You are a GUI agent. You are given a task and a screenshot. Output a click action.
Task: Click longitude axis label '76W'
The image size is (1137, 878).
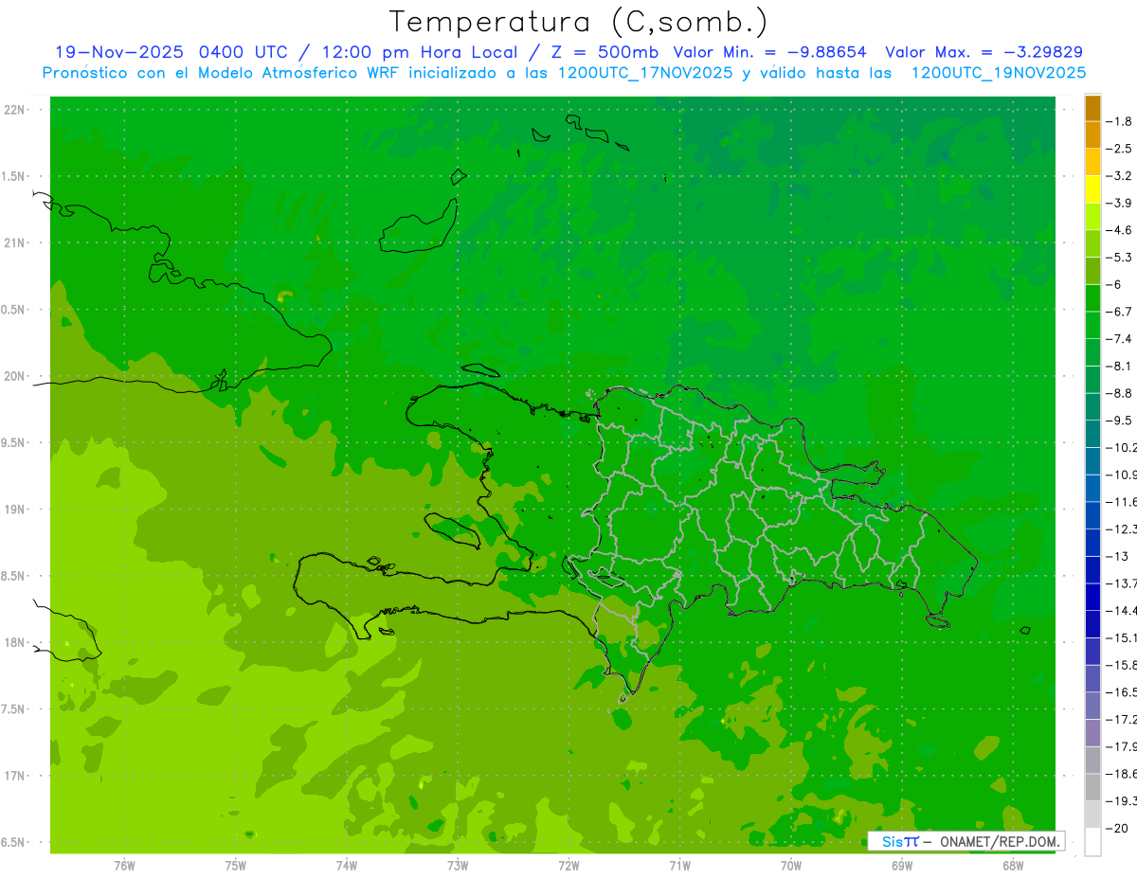[124, 866]
